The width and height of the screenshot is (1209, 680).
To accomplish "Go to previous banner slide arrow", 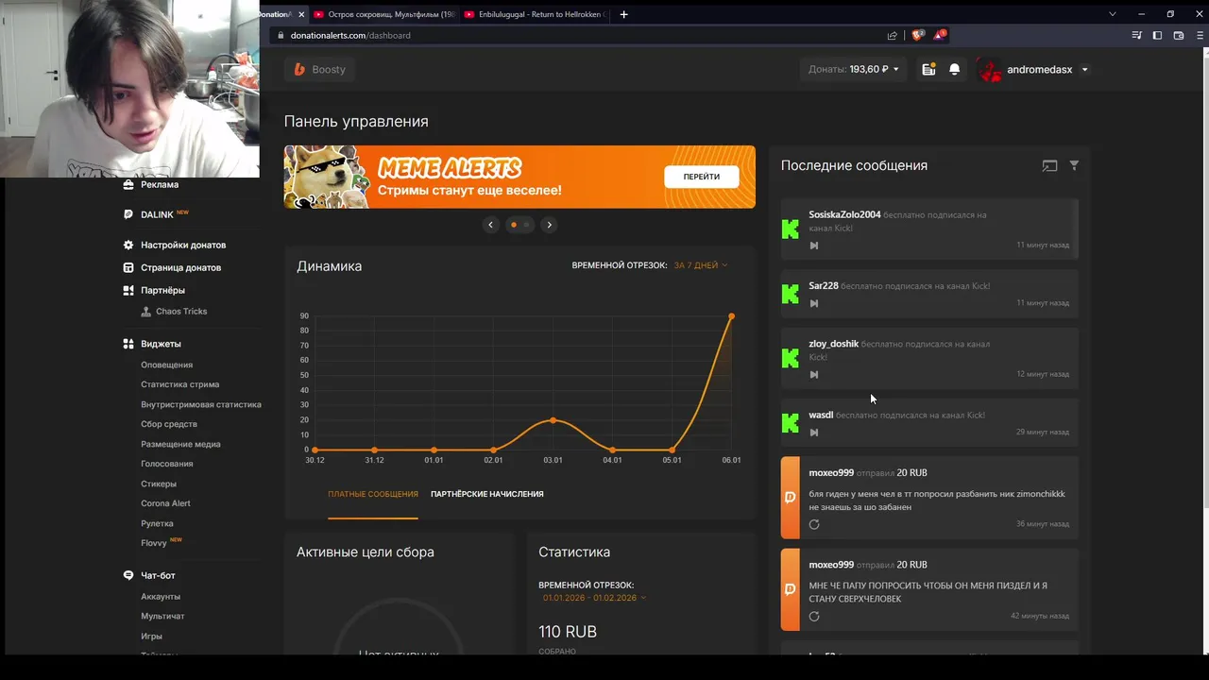I will click(490, 225).
